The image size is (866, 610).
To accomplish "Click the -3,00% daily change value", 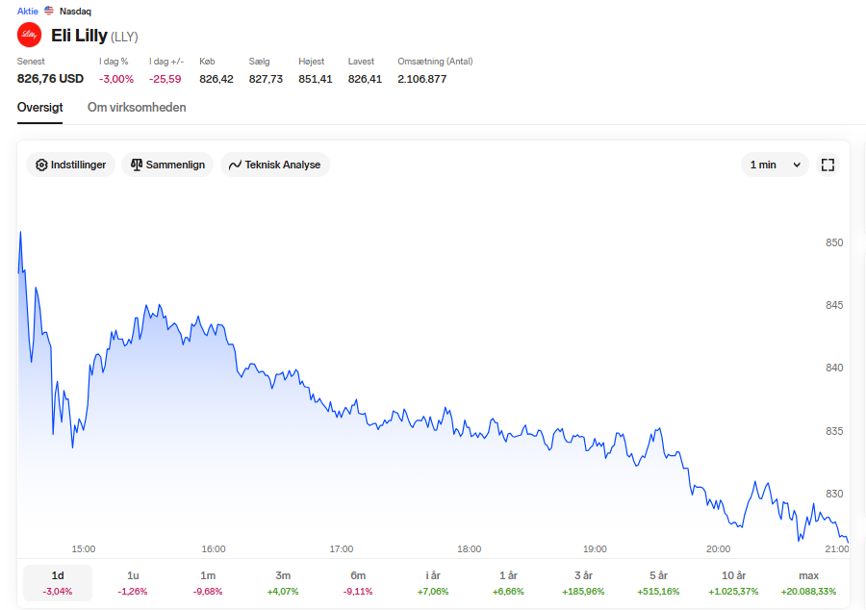I will coord(116,79).
